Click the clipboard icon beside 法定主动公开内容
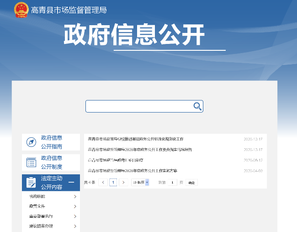Viewport: 297px width, 232px height. click(x=31, y=183)
